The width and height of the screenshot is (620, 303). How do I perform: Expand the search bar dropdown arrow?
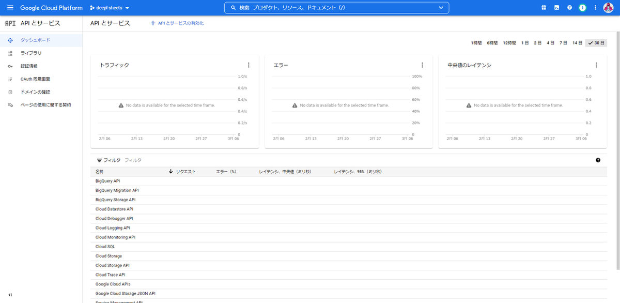(441, 8)
